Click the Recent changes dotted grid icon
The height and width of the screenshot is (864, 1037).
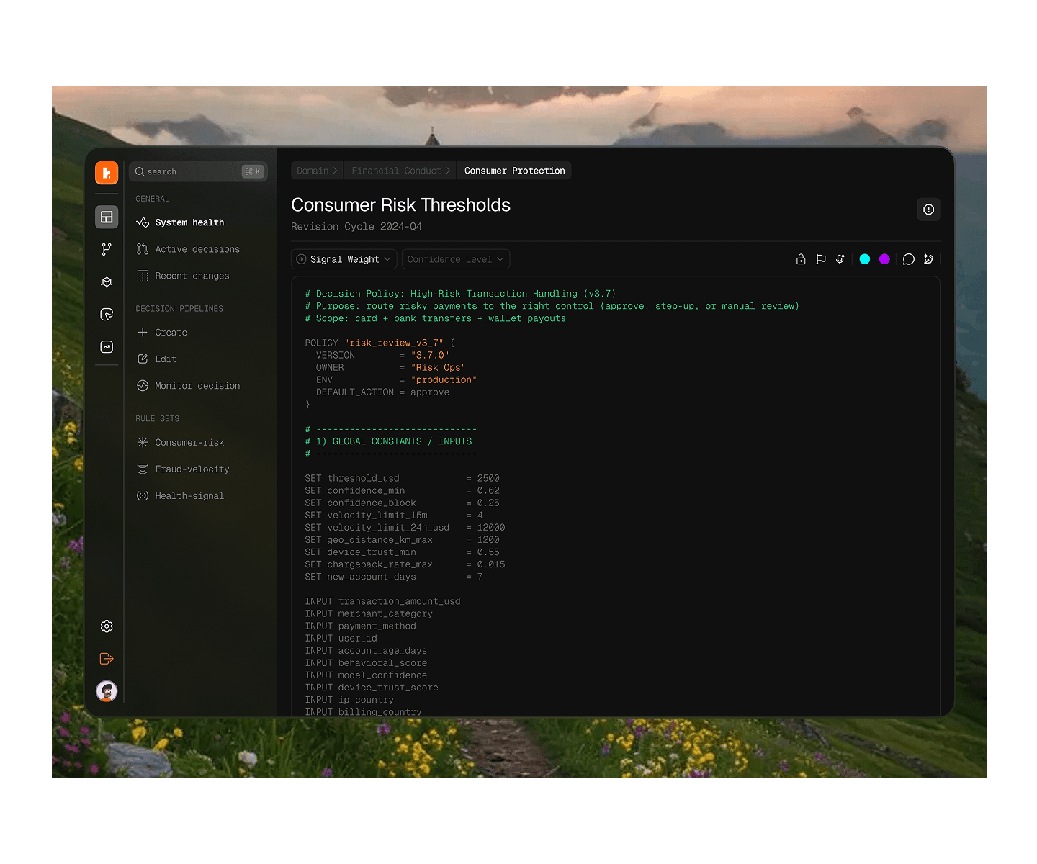click(143, 276)
